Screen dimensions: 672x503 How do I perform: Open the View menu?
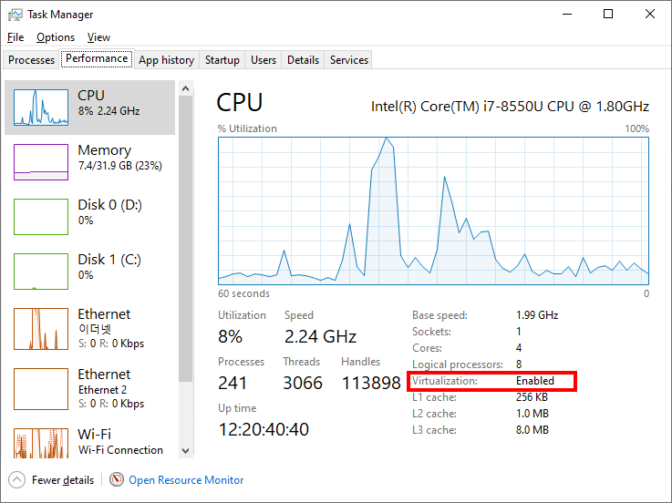pyautogui.click(x=98, y=37)
